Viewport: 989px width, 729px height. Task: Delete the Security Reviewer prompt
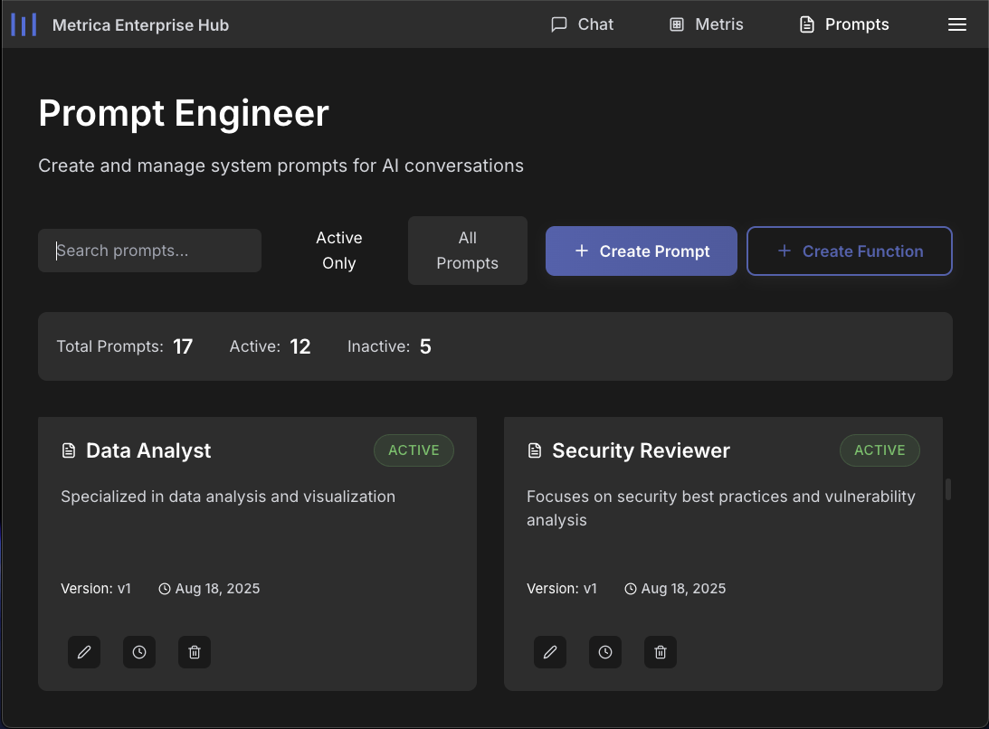click(x=661, y=652)
